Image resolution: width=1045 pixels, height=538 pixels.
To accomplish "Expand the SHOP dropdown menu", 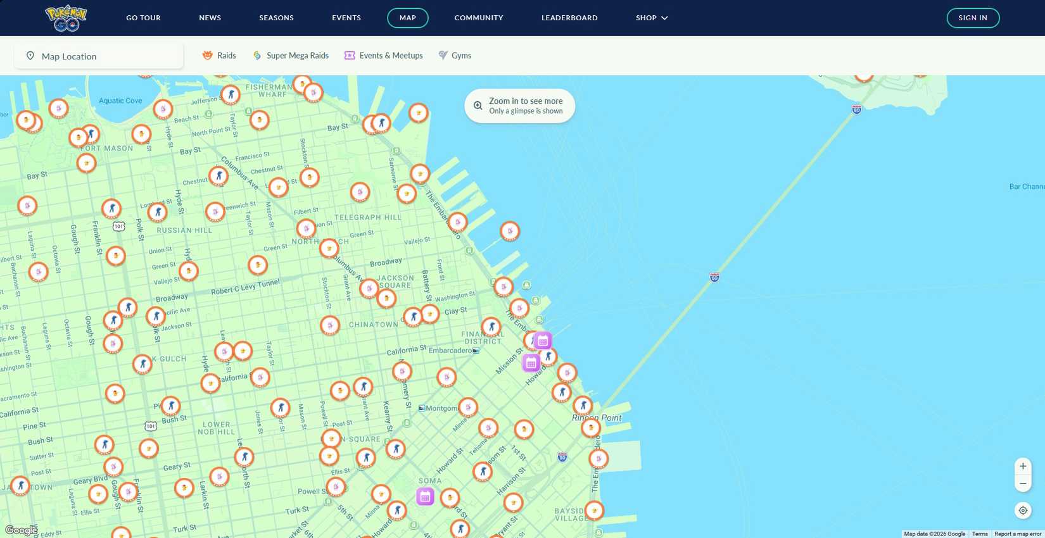I will pyautogui.click(x=652, y=18).
